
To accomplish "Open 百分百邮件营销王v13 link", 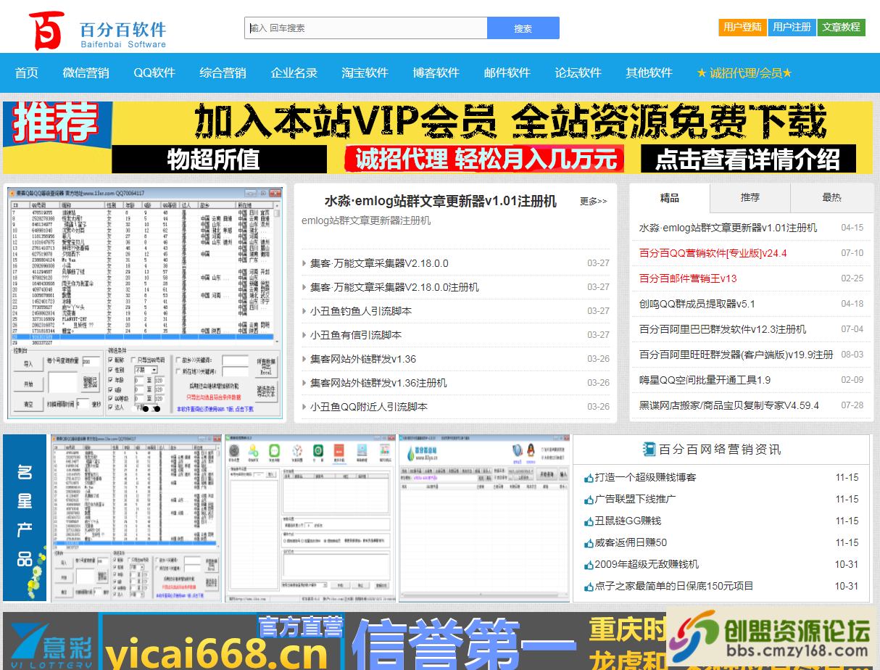I will tap(688, 278).
